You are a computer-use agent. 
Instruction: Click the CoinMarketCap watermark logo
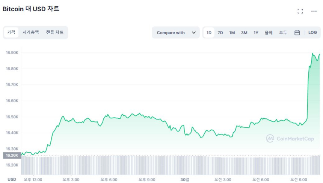coord(290,139)
